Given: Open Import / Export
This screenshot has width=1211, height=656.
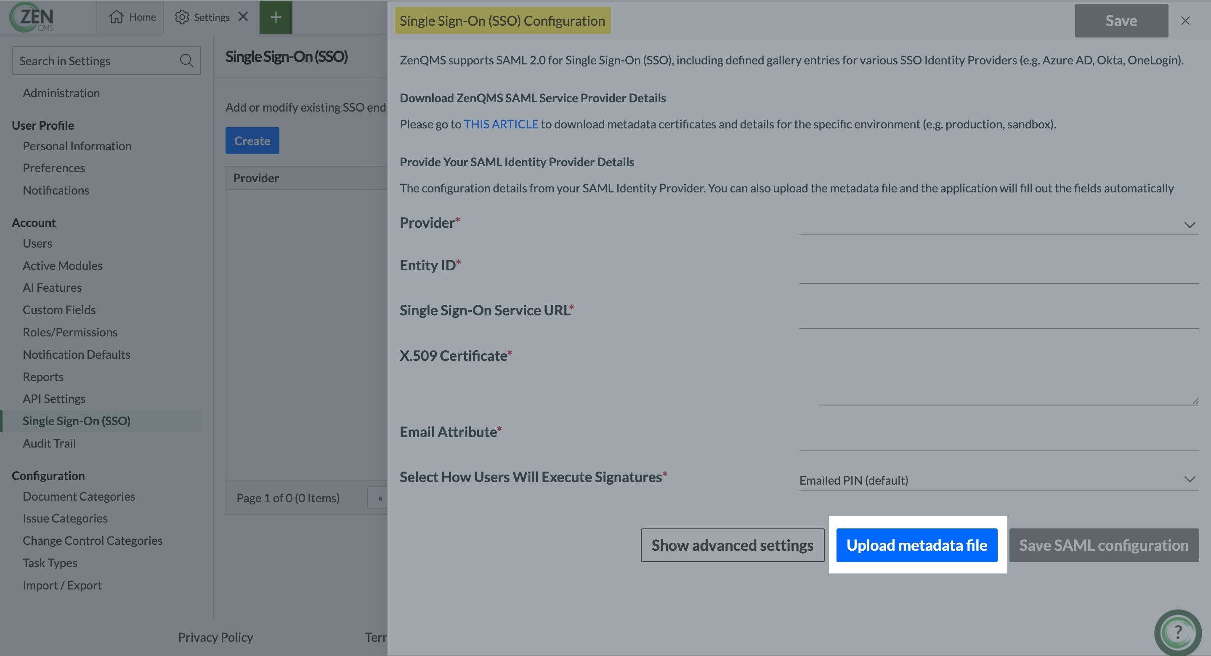Looking at the screenshot, I should (62, 585).
